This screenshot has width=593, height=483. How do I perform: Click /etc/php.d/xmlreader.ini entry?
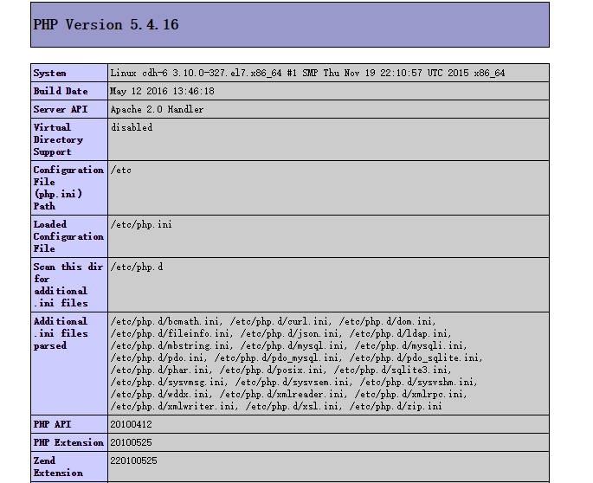click(281, 394)
